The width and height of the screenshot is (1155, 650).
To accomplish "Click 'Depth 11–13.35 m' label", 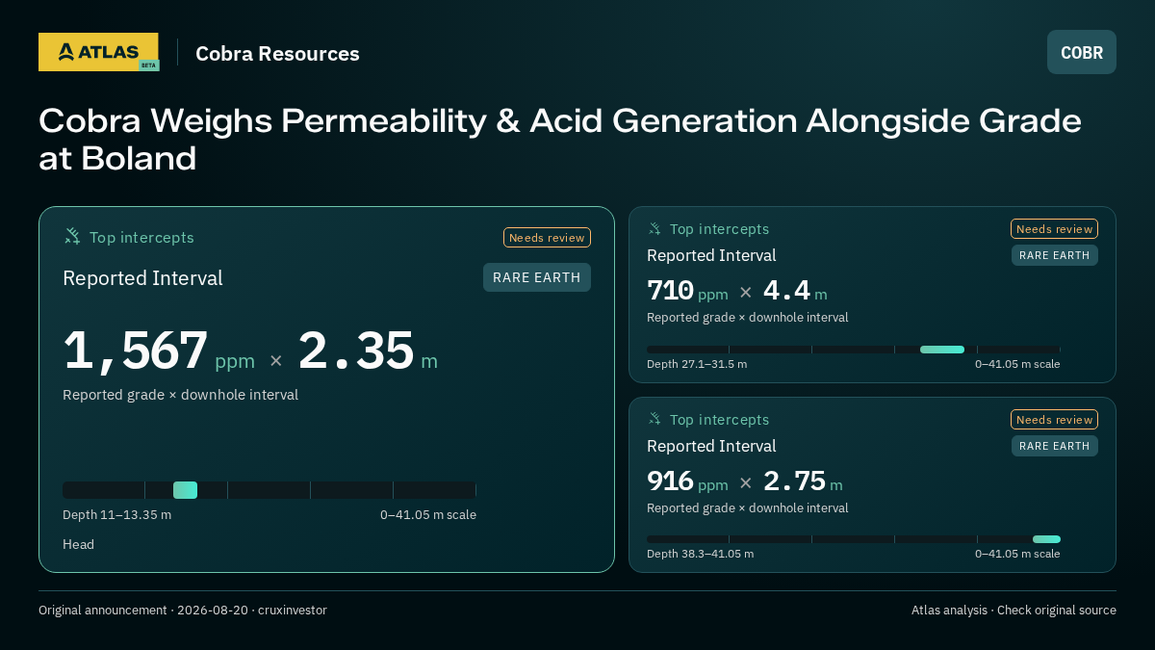I will point(116,514).
